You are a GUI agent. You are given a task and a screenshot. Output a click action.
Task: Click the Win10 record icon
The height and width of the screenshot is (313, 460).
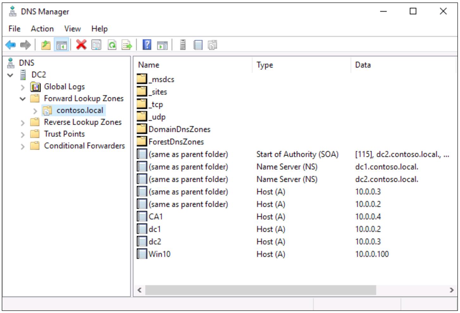[142, 254]
